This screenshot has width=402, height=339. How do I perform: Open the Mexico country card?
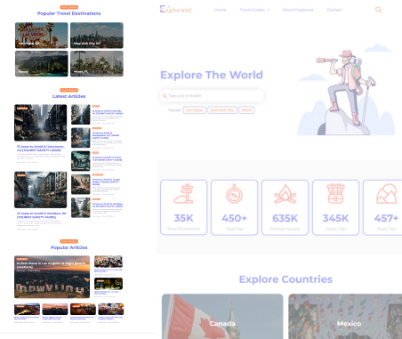pos(345,317)
